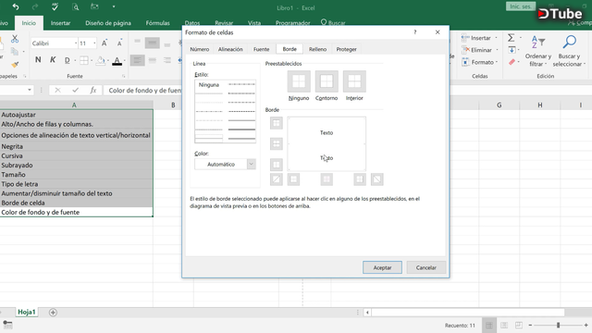Choose Ninguna line style

coord(209,85)
